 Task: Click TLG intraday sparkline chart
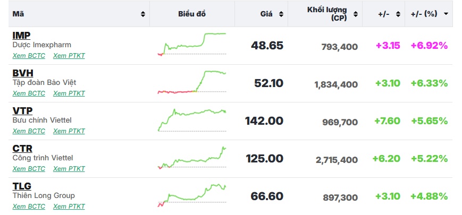click(192, 195)
